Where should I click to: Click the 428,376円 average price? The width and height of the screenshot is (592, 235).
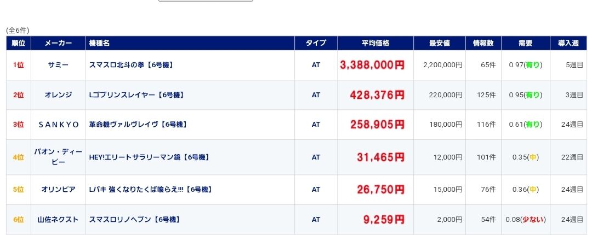coord(377,95)
